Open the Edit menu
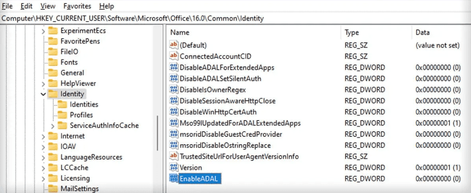Screen dimensions: 471x193 [x=26, y=6]
